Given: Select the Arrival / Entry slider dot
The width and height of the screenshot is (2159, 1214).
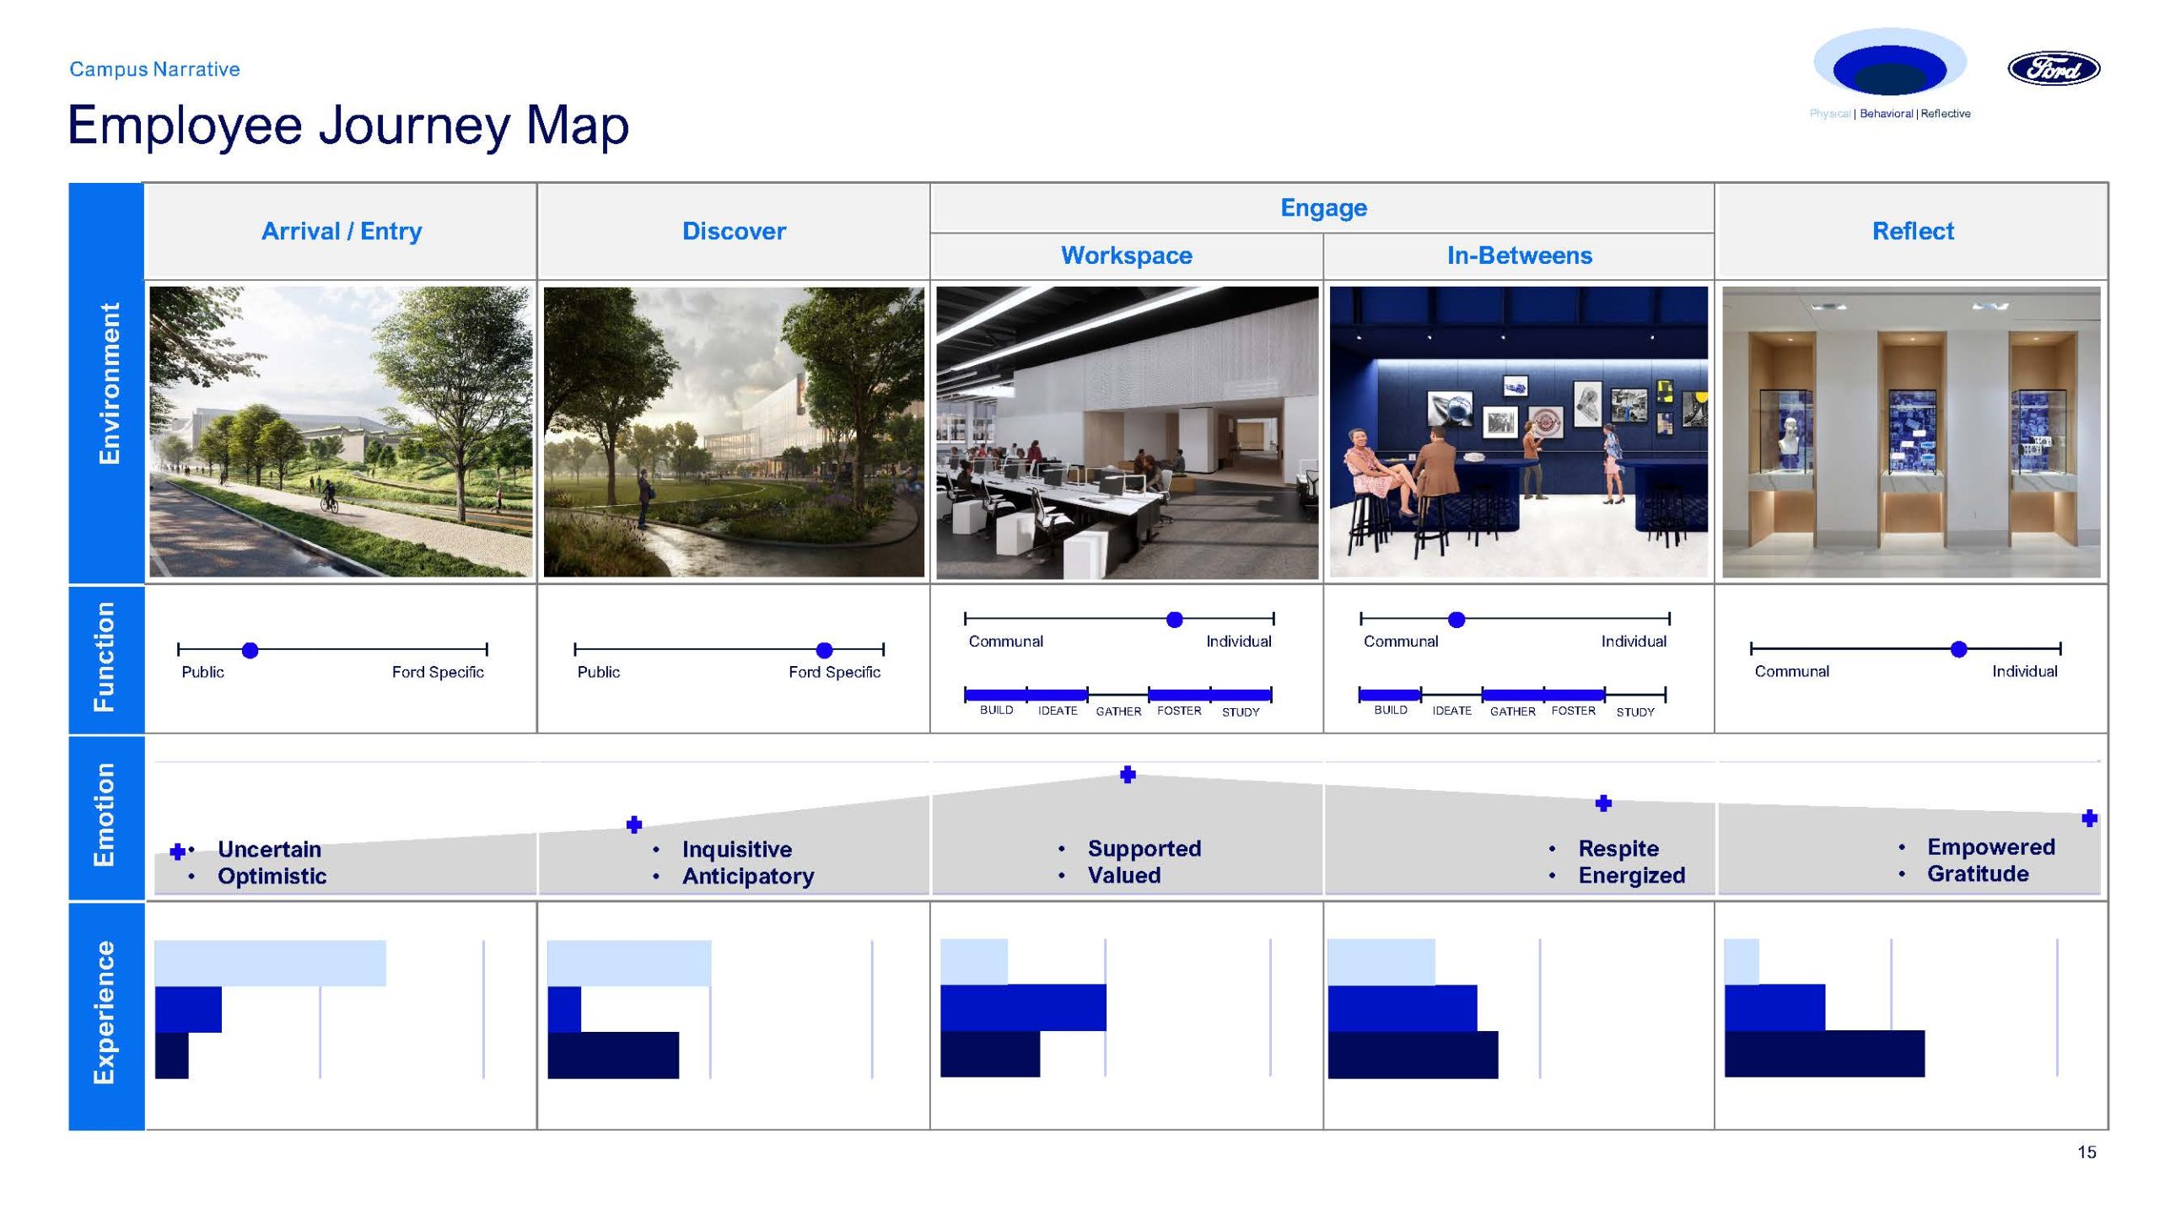Looking at the screenshot, I should pyautogui.click(x=250, y=650).
